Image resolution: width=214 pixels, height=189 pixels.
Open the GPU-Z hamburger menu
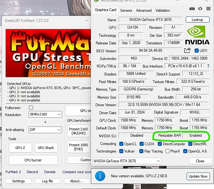208,9
